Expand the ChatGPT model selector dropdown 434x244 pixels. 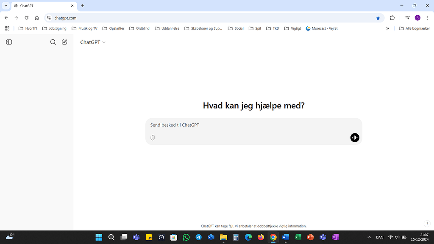coord(93,42)
